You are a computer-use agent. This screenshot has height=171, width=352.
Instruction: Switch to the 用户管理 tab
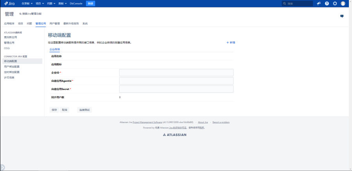54,23
